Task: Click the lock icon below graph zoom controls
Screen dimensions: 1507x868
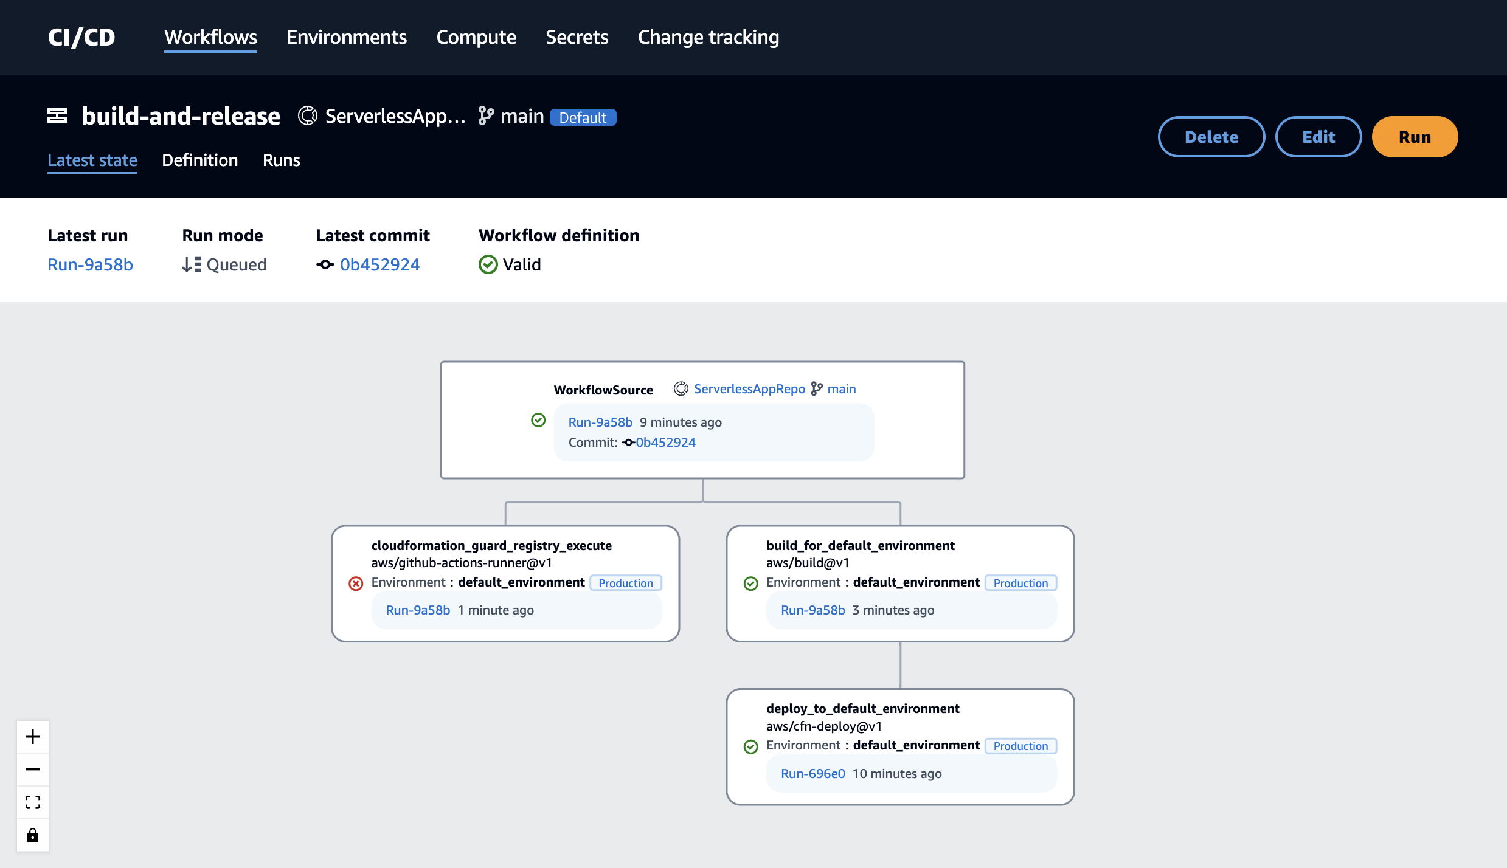Action: click(x=32, y=835)
